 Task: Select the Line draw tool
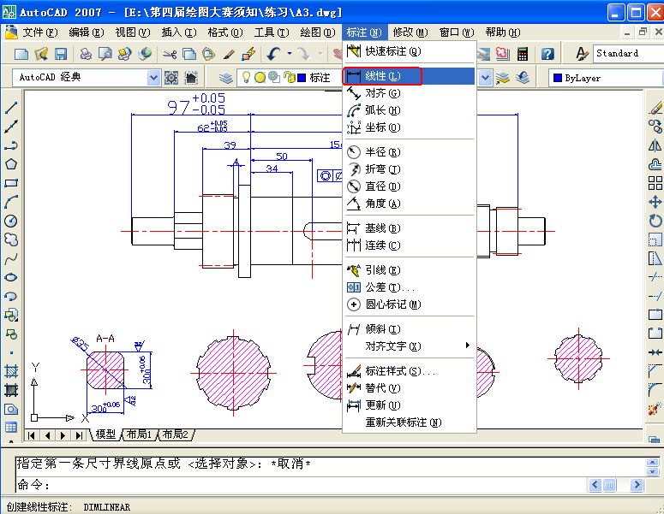[x=11, y=108]
